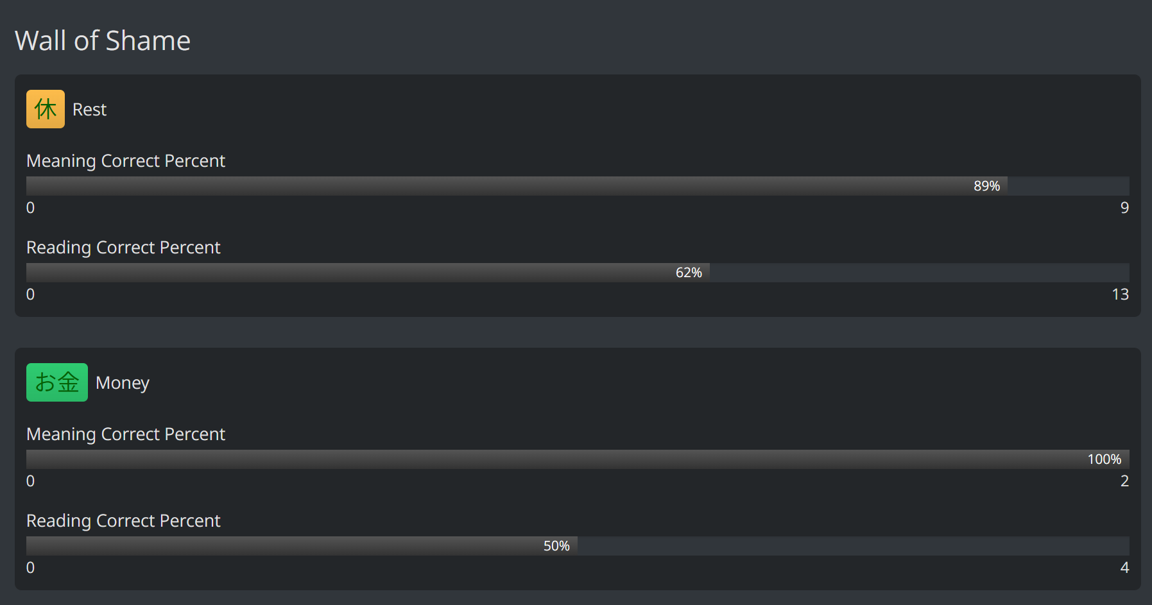
Task: Click Rest's Reading Correct Percent label
Action: point(123,247)
